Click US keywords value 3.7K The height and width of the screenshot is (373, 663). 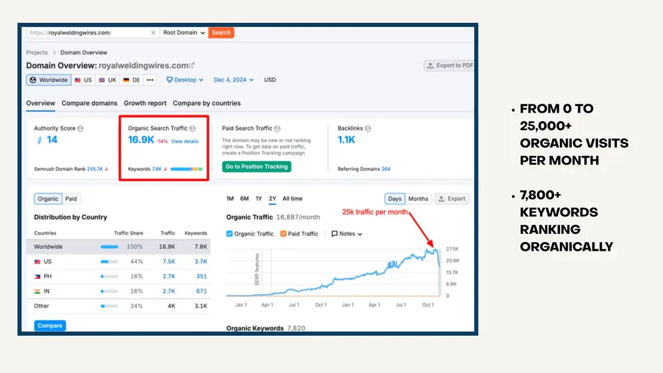(x=201, y=262)
